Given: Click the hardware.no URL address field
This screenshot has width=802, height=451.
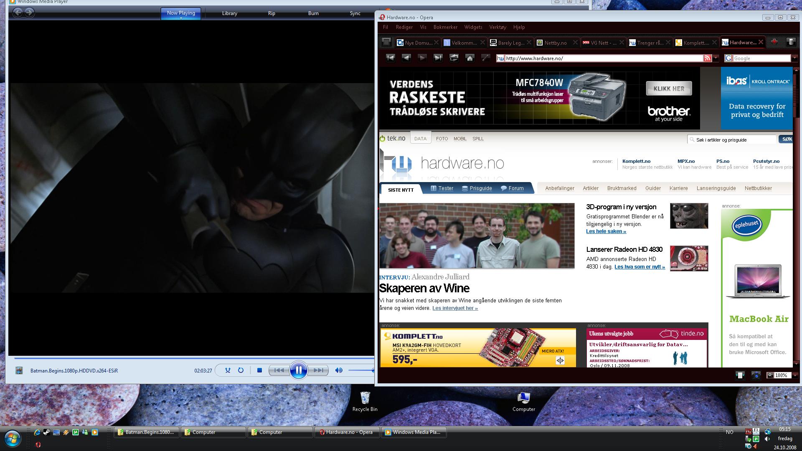Looking at the screenshot, I should [x=604, y=58].
